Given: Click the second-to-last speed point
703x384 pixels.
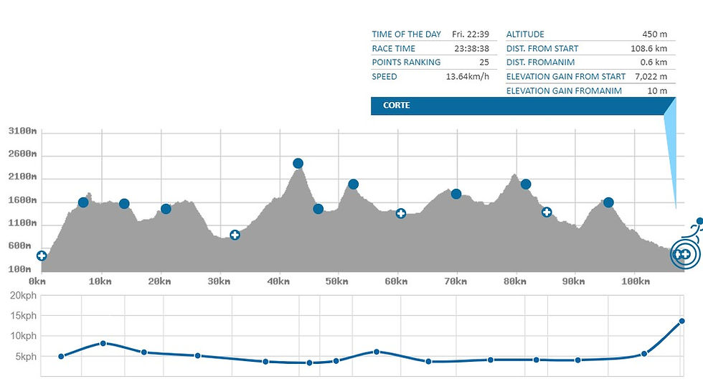Looking at the screenshot, I should 644,353.
